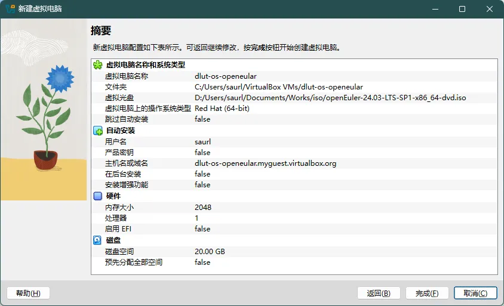
Task: Select the 启用 EFI row
Action: pyautogui.click(x=294, y=229)
